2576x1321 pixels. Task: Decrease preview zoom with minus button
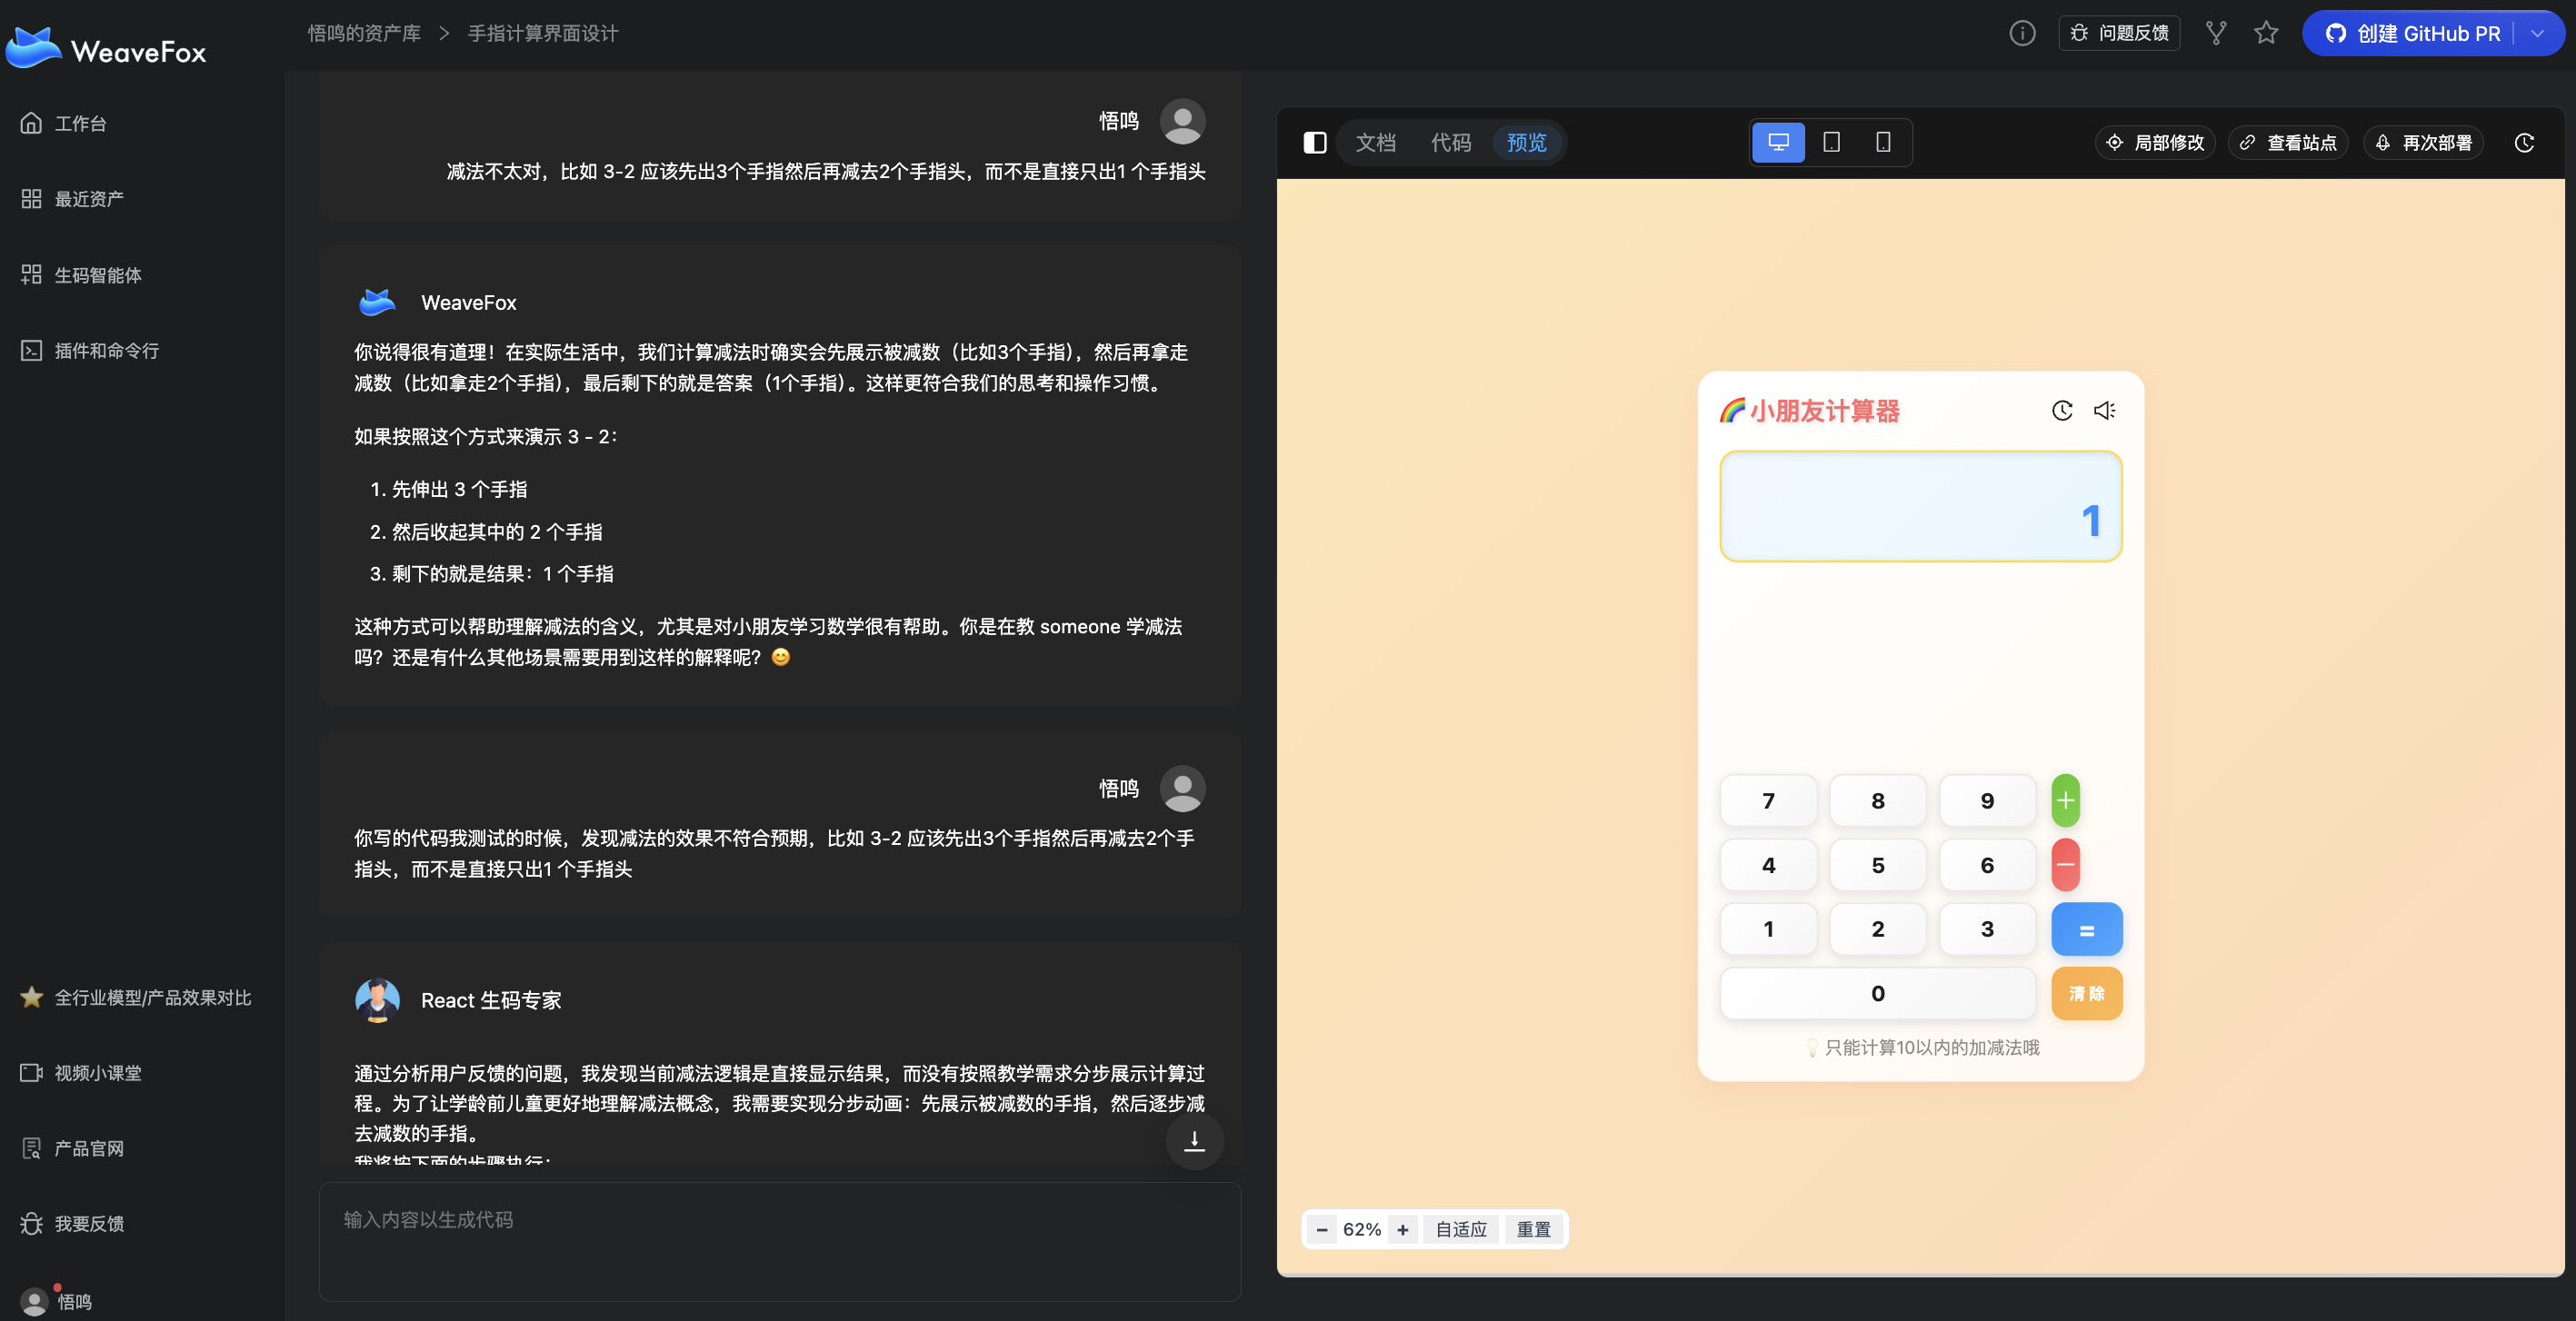1322,1230
